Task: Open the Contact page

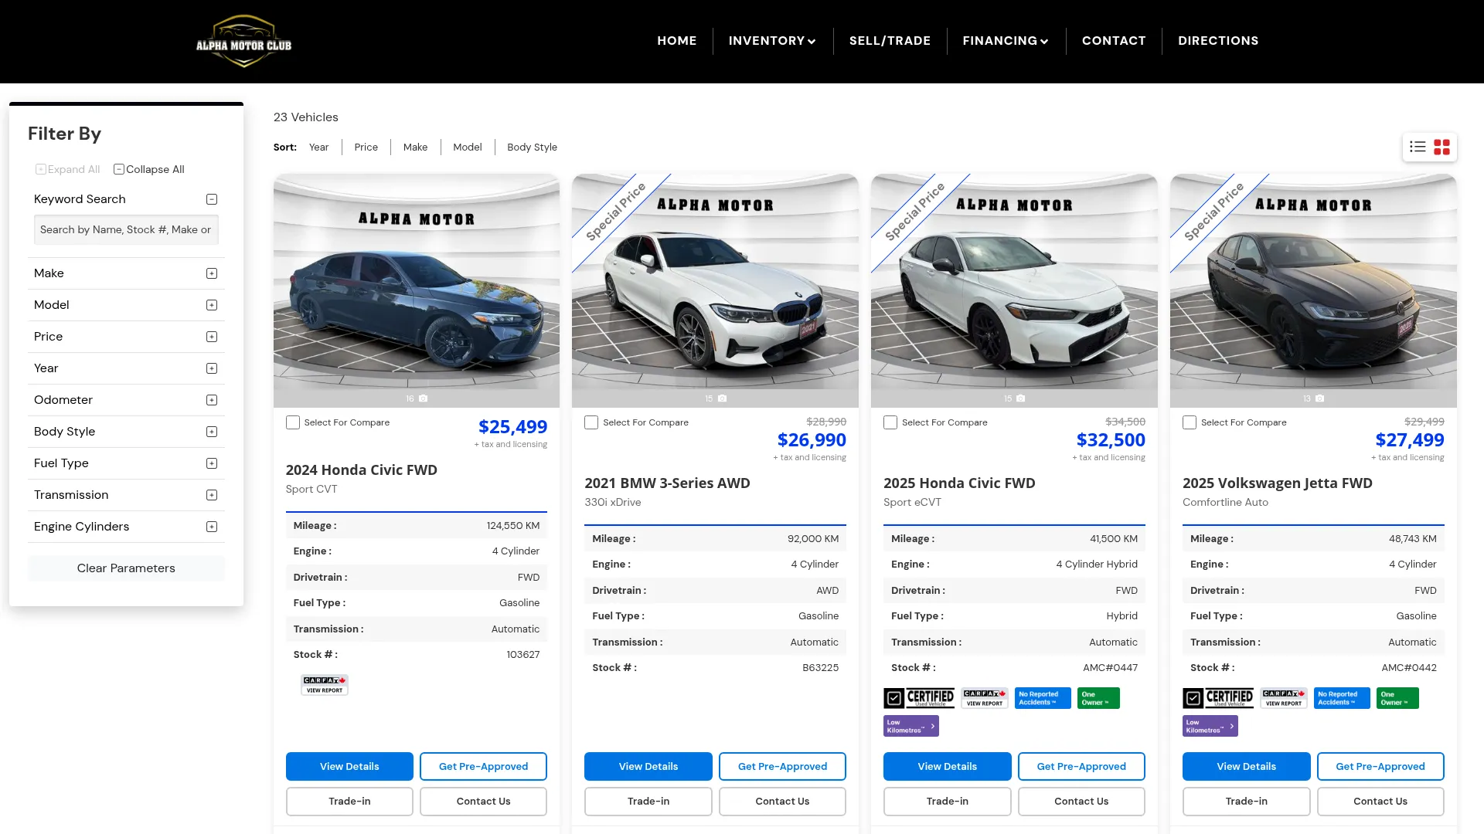Action: point(1114,41)
